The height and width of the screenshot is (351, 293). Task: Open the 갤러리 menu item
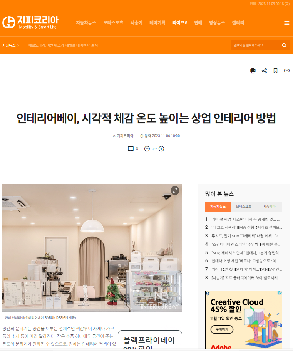pos(238,23)
